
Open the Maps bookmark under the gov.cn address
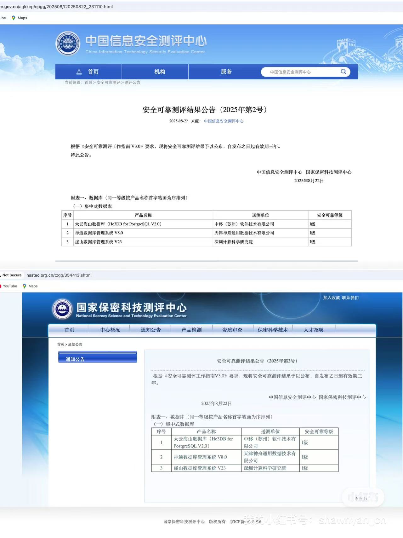(x=19, y=18)
